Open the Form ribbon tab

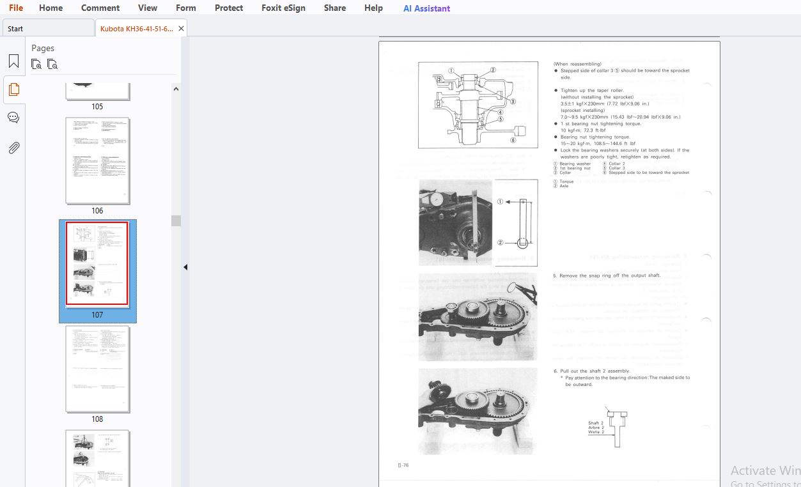[186, 8]
